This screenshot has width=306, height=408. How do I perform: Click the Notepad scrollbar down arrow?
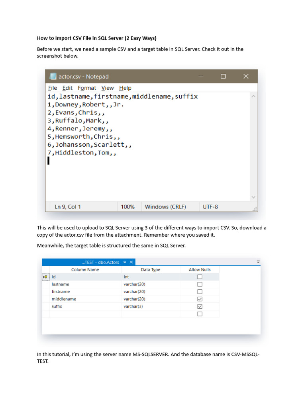point(253,197)
